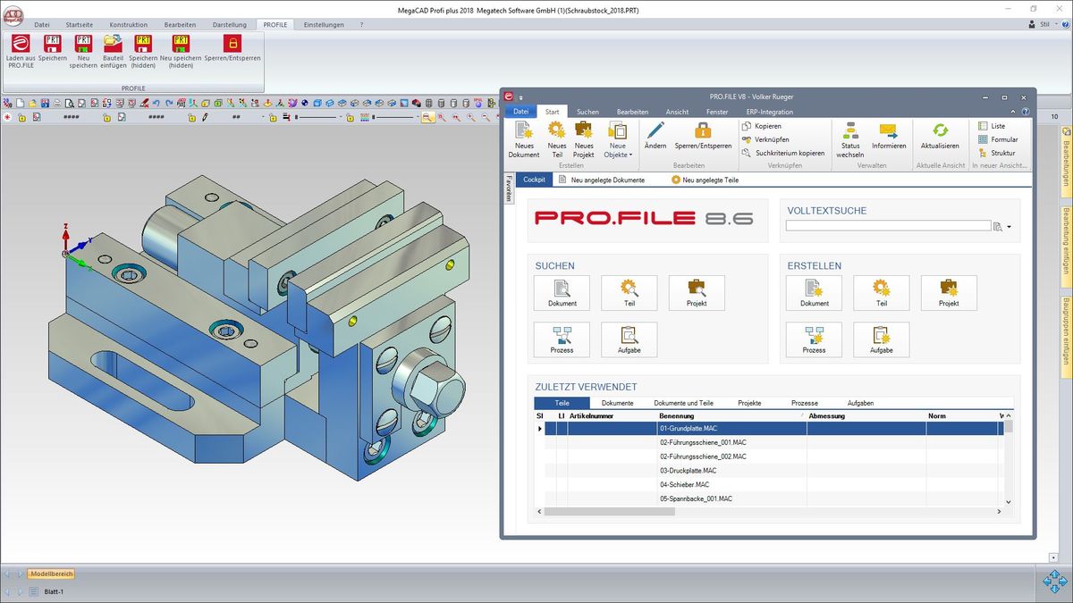Click into the Volltextsuche text field
The width and height of the screenshot is (1073, 603).
(888, 226)
